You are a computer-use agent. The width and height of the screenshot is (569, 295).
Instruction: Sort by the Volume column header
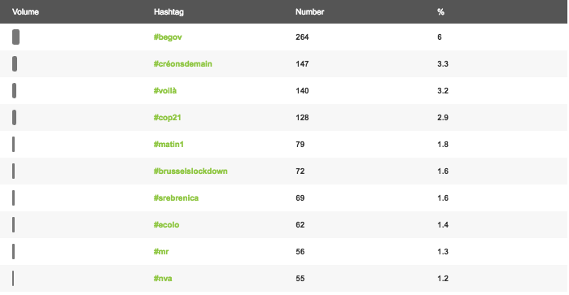pyautogui.click(x=25, y=12)
